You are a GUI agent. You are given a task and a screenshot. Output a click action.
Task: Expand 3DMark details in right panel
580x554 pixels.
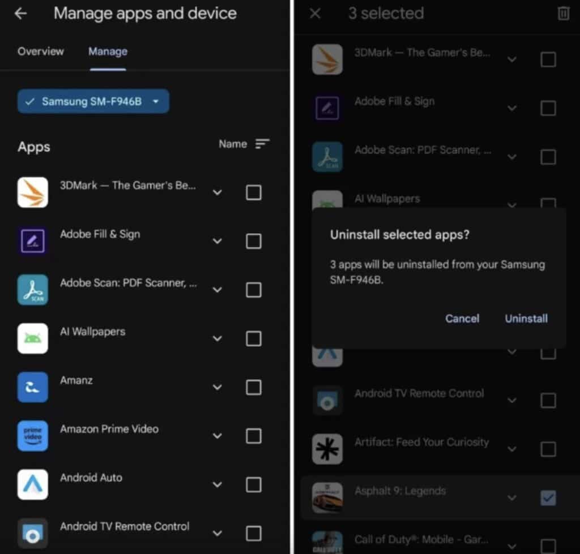pos(511,59)
